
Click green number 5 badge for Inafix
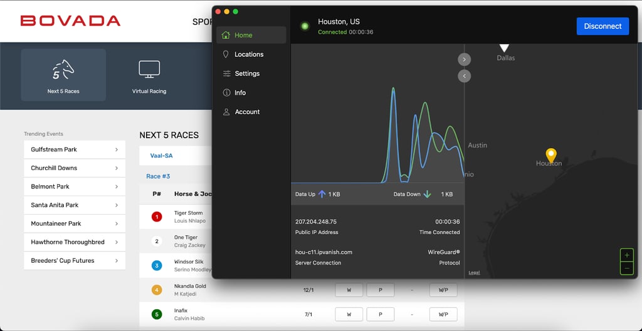(157, 314)
